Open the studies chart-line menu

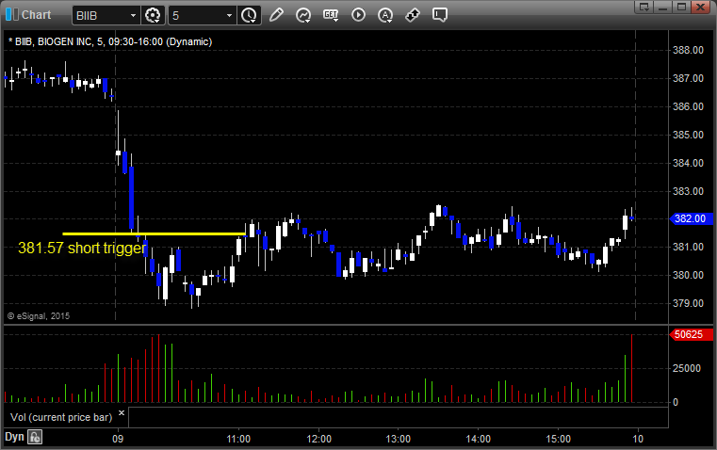click(x=303, y=15)
